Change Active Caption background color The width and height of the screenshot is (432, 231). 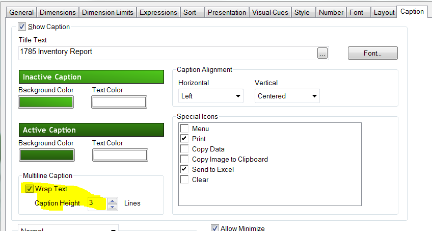tap(46, 155)
